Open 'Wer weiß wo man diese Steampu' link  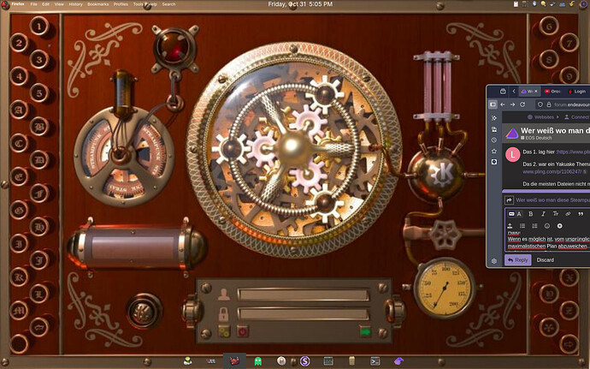[x=552, y=200]
